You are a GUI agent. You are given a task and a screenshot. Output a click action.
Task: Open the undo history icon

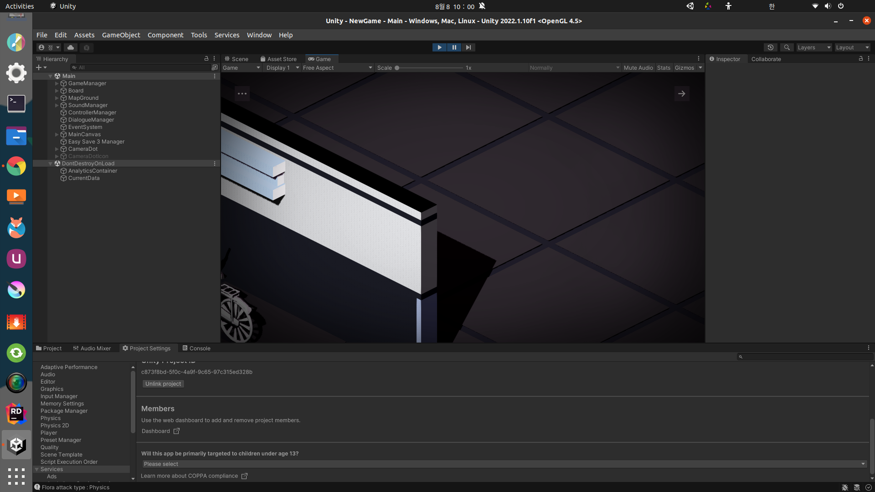pos(771,47)
